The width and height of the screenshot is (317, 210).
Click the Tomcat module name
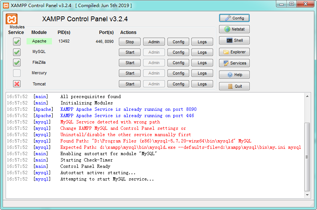[x=39, y=84]
